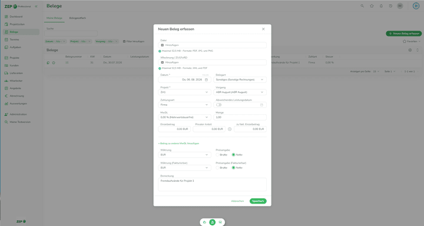Image resolution: width=424 pixels, height=226 pixels.
Task: Copy the receipt row 11
Action: coord(48,63)
